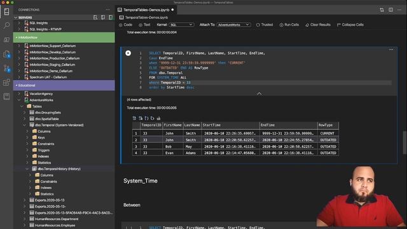Select dbo.TemporalHistory (History) table
407x229 pixels.
[59, 169]
